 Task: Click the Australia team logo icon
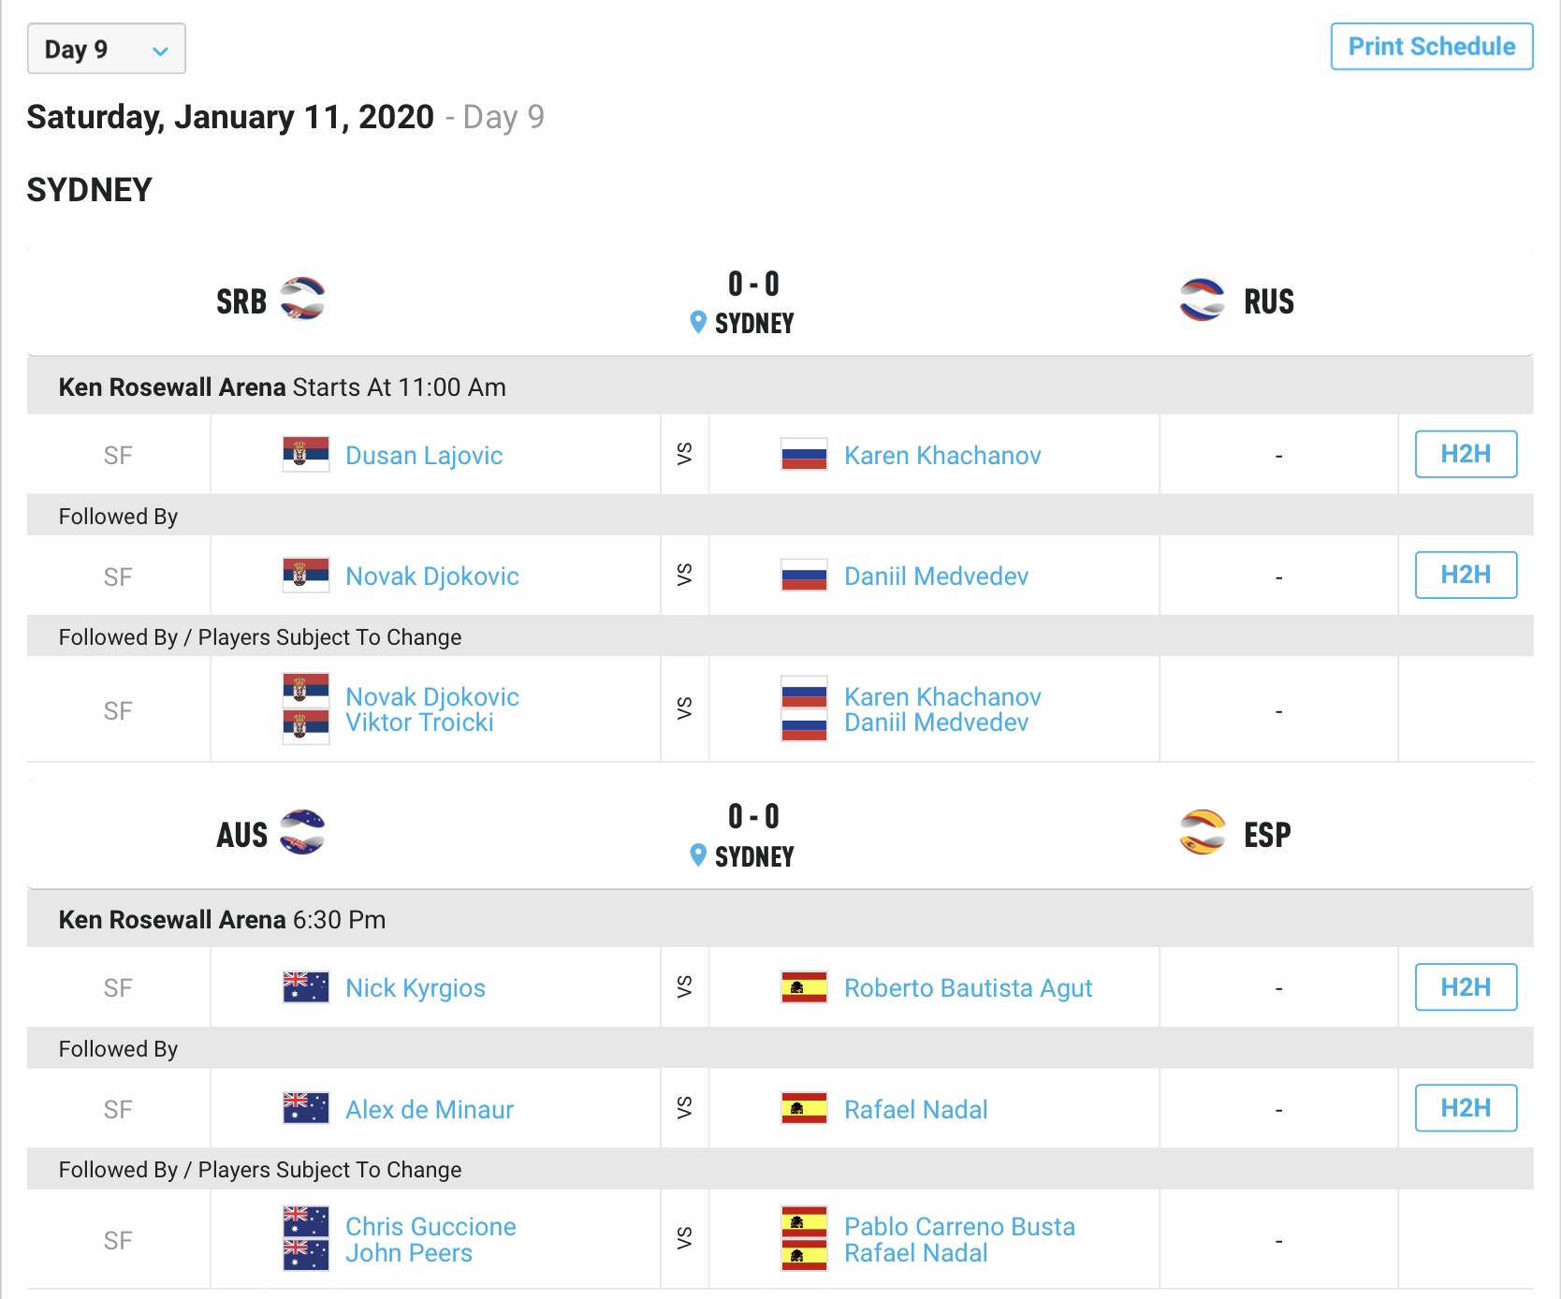click(302, 832)
